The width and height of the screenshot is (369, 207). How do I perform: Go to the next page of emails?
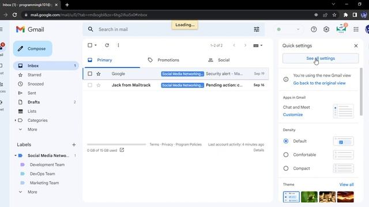coord(245,45)
